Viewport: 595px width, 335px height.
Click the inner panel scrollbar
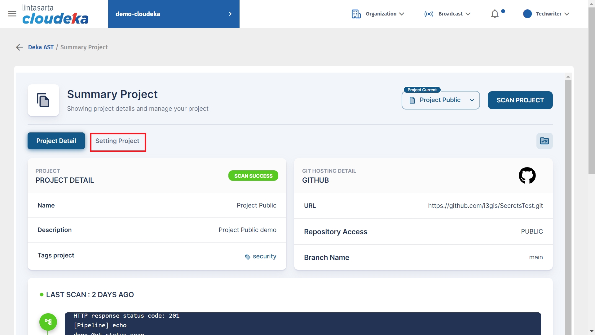click(x=568, y=186)
